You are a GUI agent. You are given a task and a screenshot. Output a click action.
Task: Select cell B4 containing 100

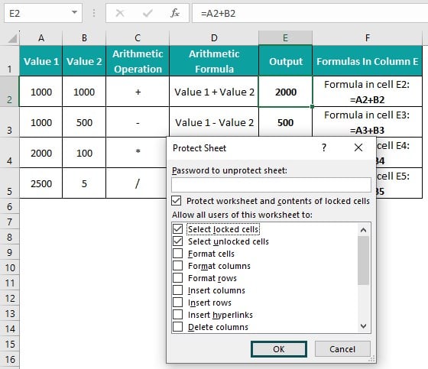84,153
